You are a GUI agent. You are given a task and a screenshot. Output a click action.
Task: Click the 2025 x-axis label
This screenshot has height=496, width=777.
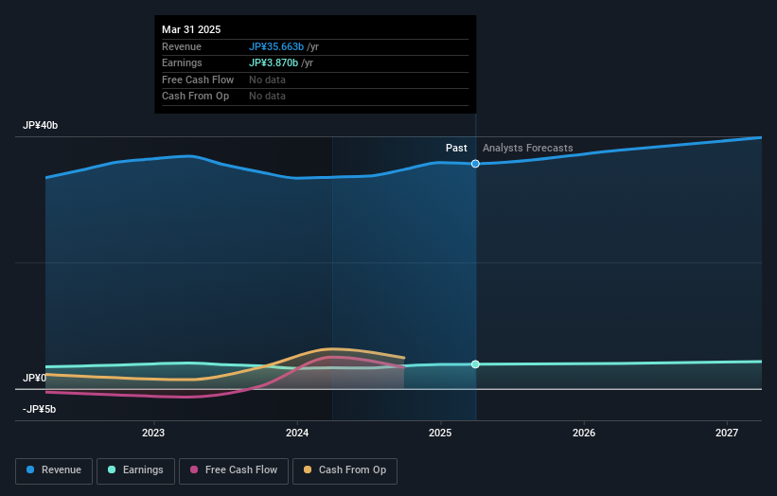[x=440, y=434]
